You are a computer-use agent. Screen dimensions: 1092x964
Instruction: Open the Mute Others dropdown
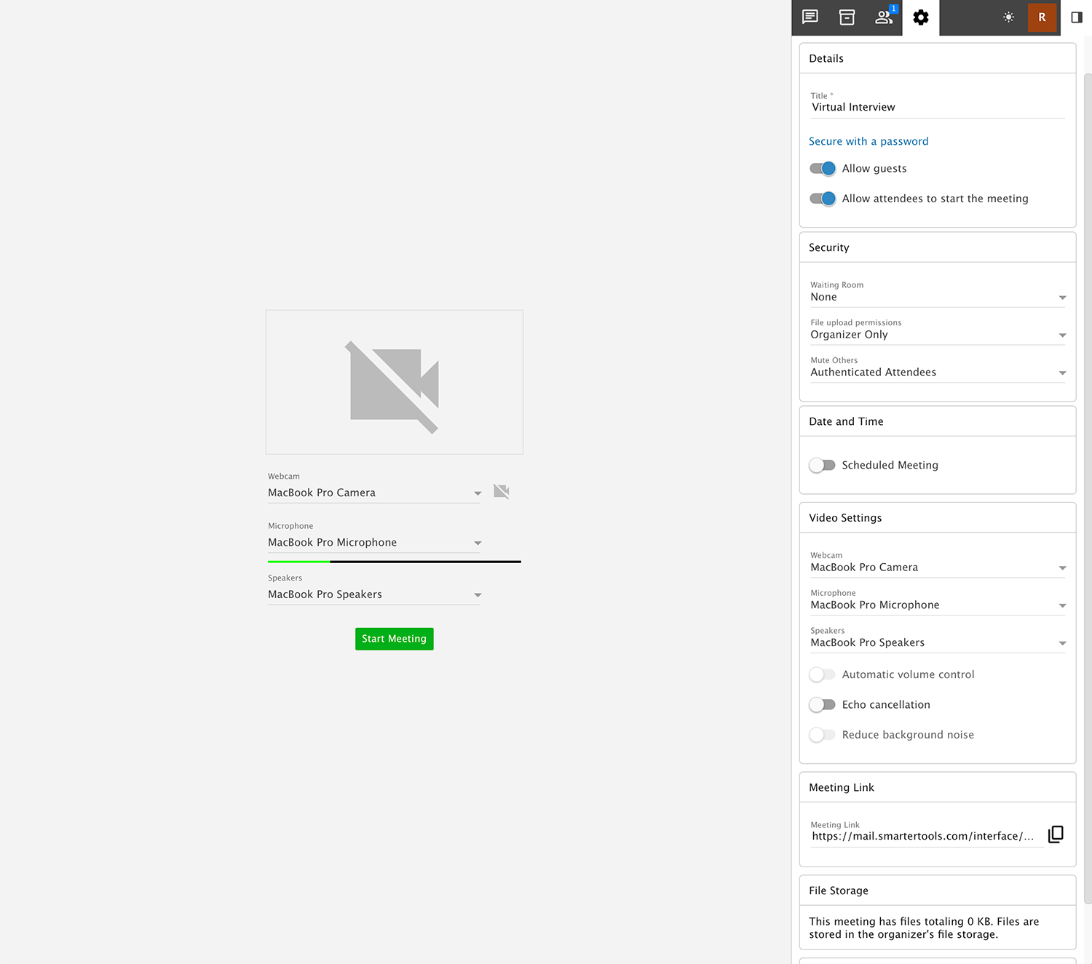938,368
